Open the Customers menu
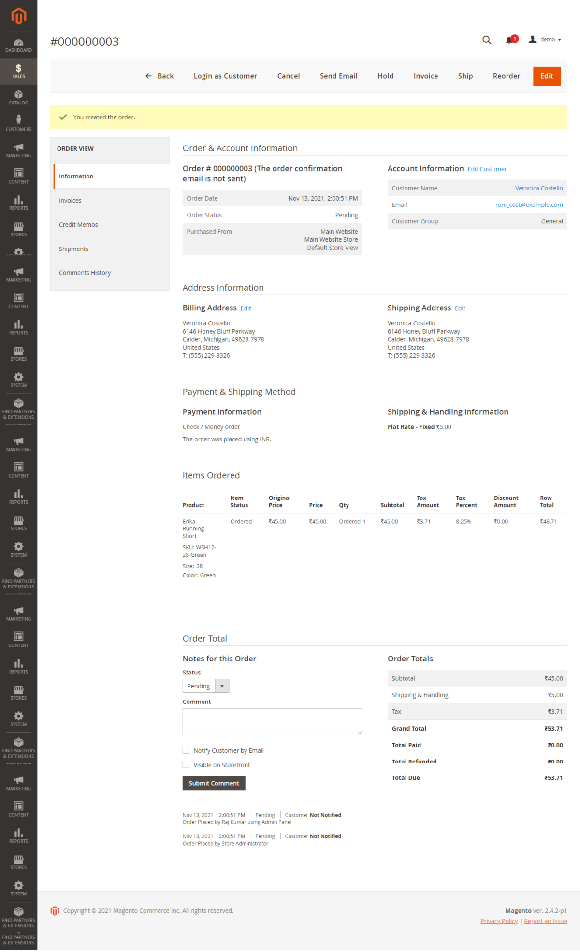580x952 pixels. (x=18, y=124)
